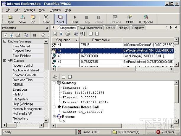Click the minus-circle icon in Properties toolbar

pyautogui.click(x=43, y=35)
